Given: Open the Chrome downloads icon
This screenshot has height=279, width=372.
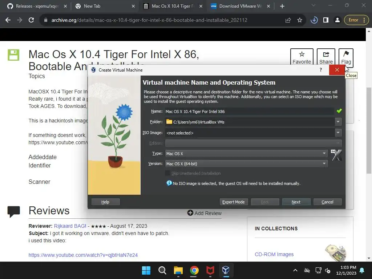Looking at the screenshot, I should click(x=314, y=20).
